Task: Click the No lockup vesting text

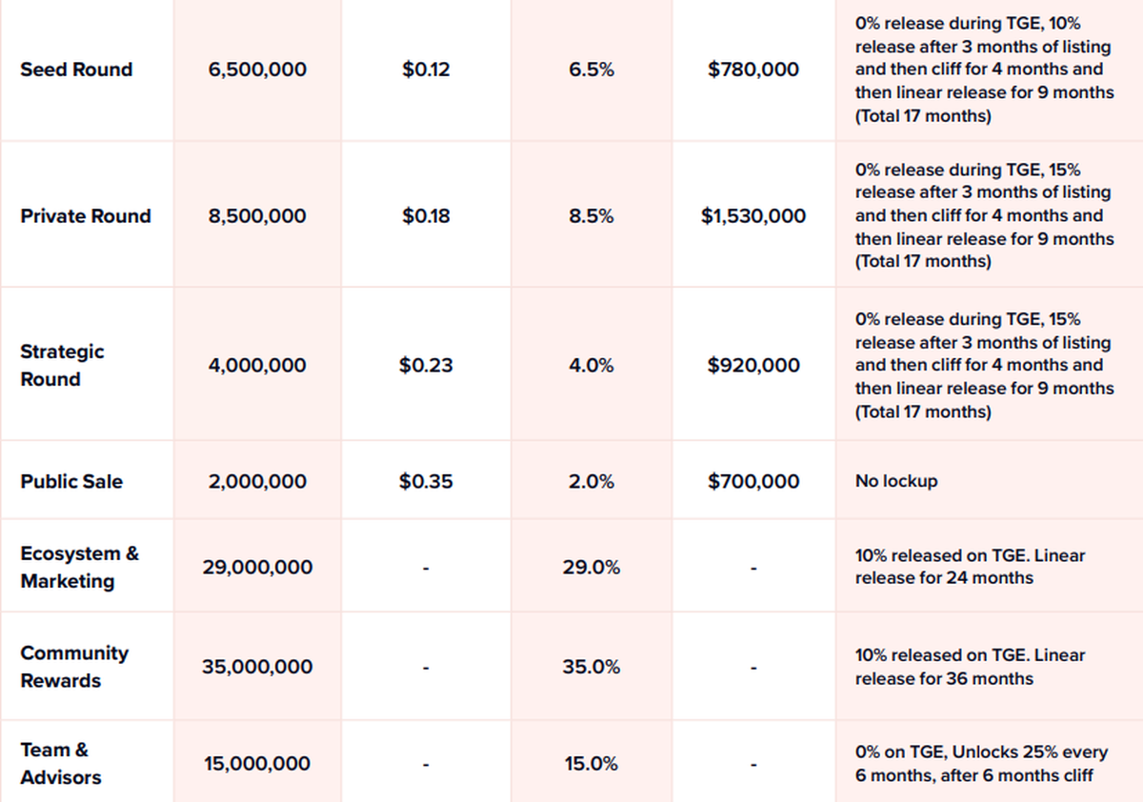Action: [896, 482]
